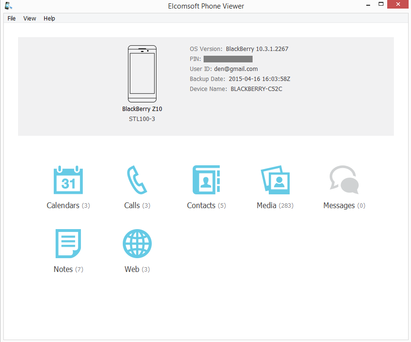
Task: Click the den@gmail.com User ID
Action: point(236,69)
